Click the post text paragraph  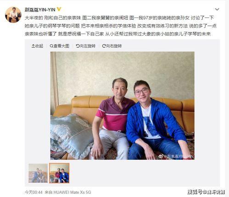tap(121, 26)
